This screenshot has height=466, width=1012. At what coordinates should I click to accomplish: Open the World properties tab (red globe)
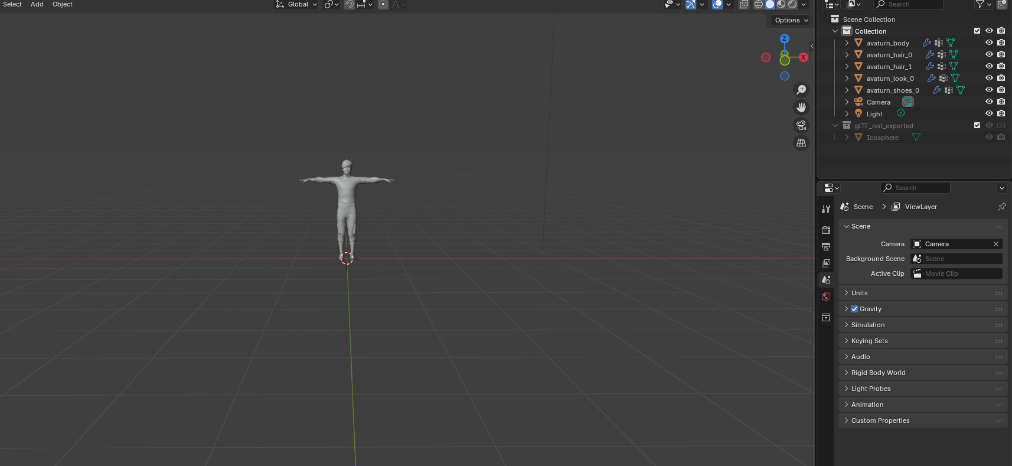[x=826, y=296]
